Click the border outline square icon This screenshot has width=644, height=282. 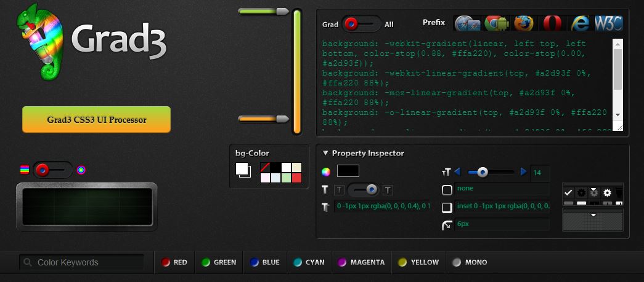(x=447, y=190)
